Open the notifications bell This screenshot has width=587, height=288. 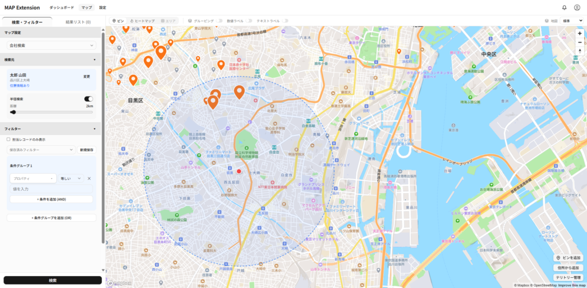[x=564, y=7]
